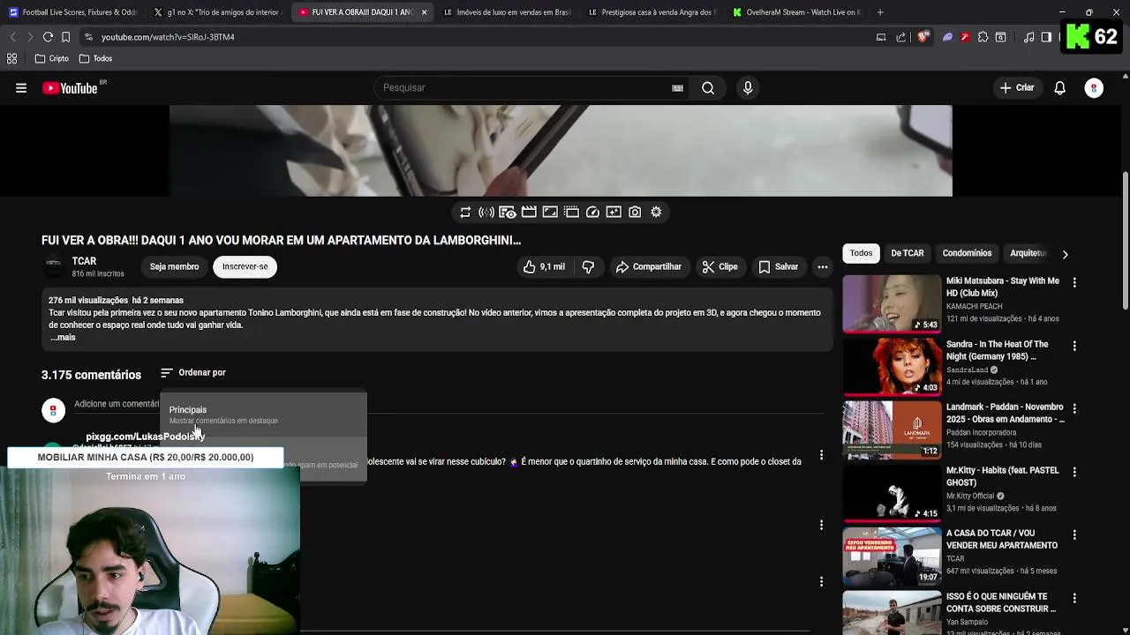The height and width of the screenshot is (635, 1130).
Task: Switch to Football Live Scores tab
Action: pyautogui.click(x=72, y=12)
